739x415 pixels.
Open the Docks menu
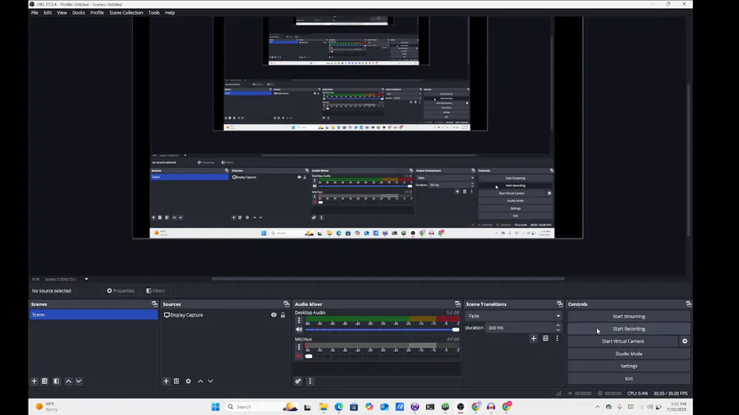[78, 12]
